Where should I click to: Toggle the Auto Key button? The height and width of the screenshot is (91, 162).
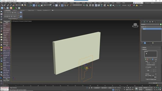tap(140, 88)
